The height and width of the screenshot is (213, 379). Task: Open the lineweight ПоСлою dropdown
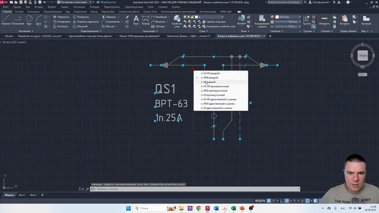pos(288,21)
